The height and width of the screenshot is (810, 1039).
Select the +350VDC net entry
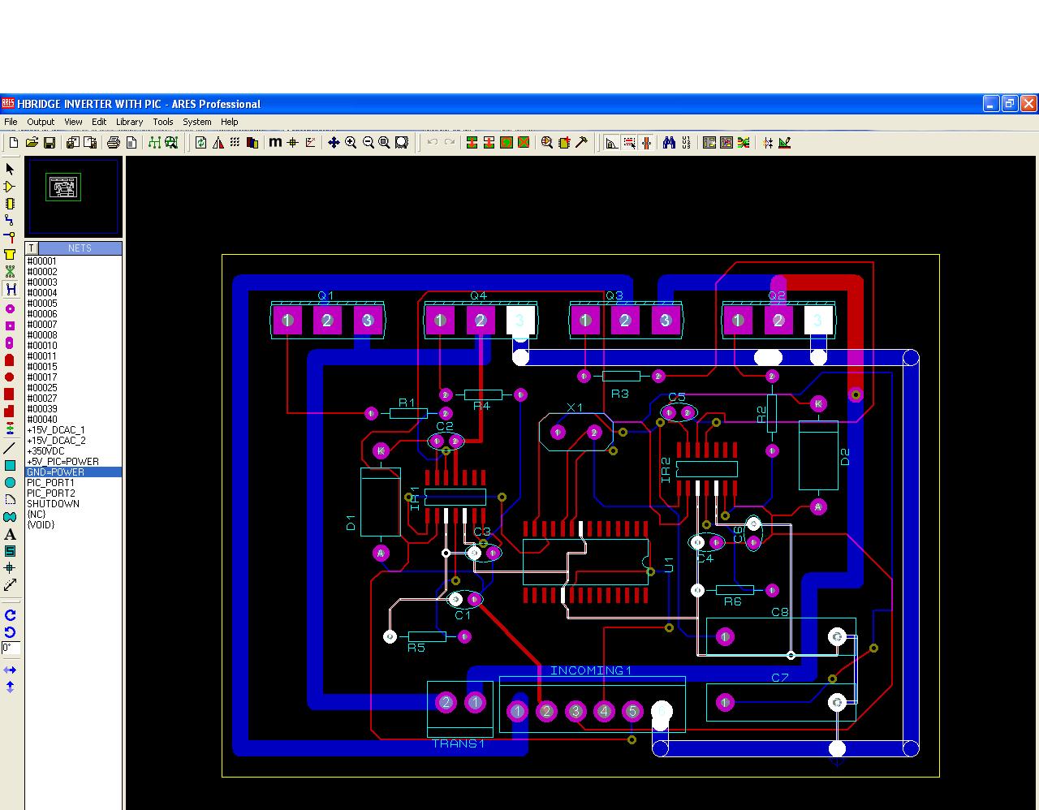tap(74, 451)
